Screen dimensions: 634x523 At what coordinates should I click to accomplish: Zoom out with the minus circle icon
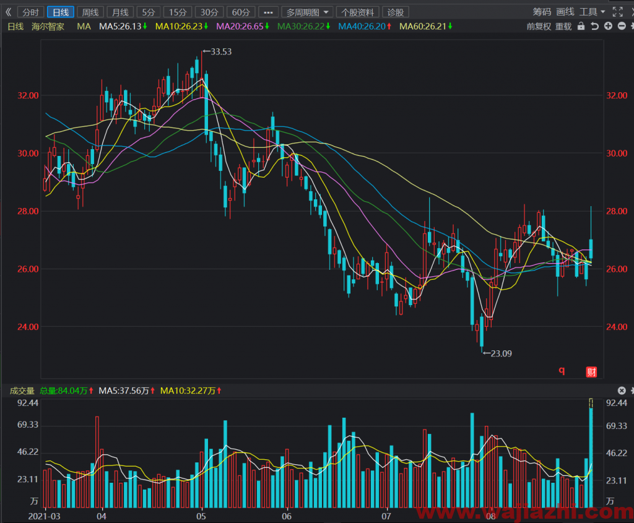coord(622,26)
